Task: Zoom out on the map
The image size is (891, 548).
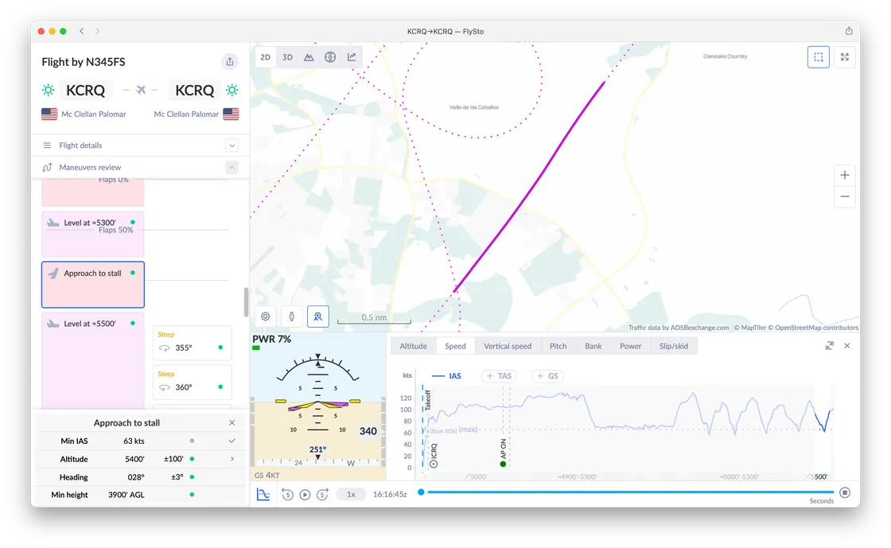Action: [845, 196]
